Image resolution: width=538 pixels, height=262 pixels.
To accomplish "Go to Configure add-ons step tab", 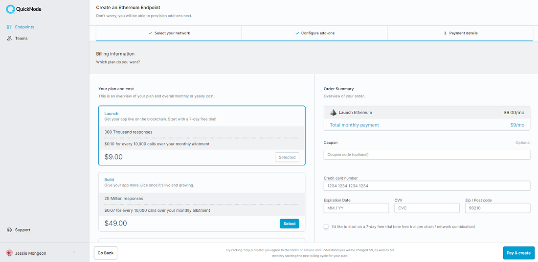I will click(x=314, y=33).
